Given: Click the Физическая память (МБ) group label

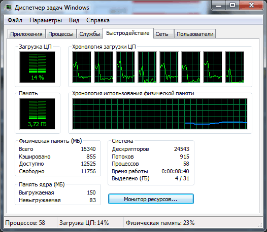Looking at the screenshot, I should pos(50,141).
